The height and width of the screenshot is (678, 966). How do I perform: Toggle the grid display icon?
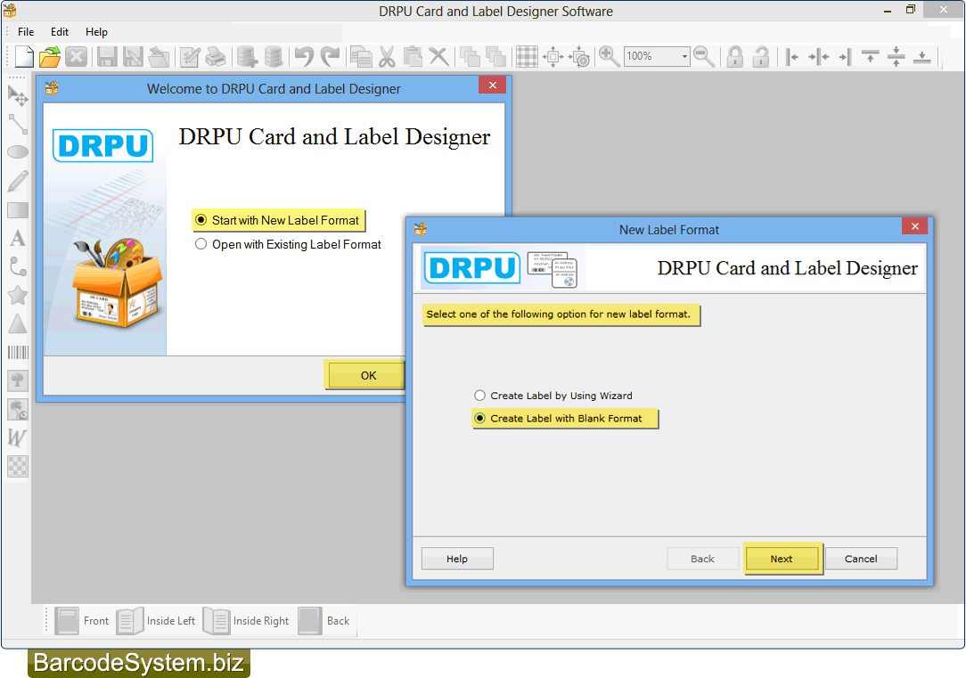click(x=527, y=57)
